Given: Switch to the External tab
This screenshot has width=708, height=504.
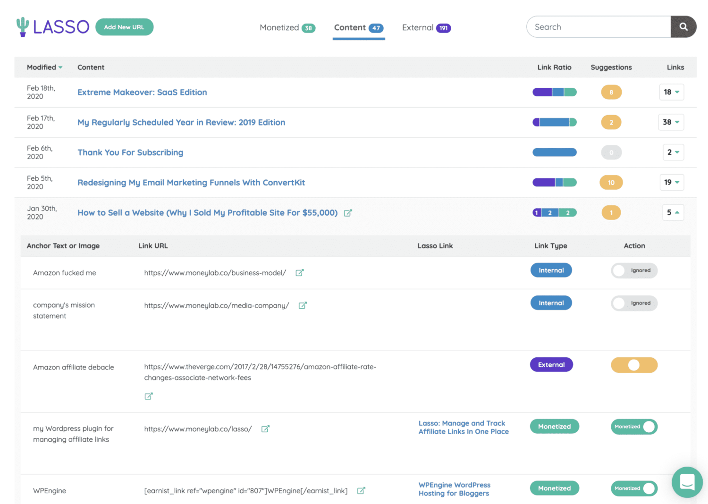Looking at the screenshot, I should tap(426, 27).
